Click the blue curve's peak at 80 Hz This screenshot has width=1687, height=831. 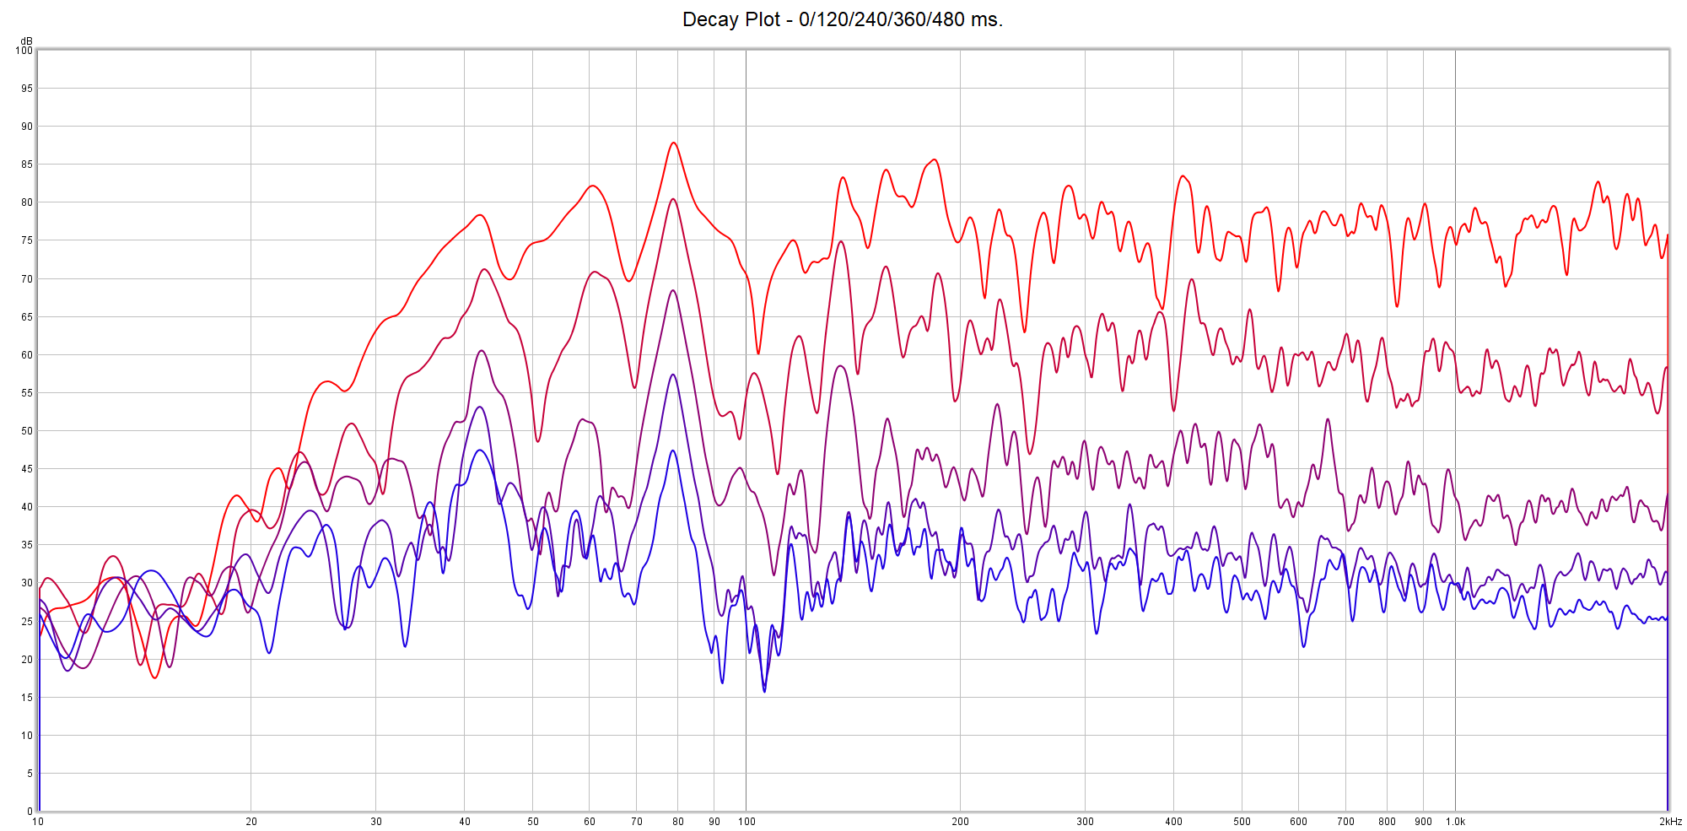672,451
